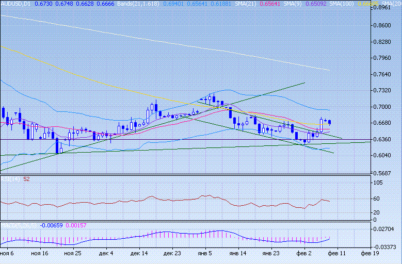Click the 'янв 5' date on time axis

205,254
